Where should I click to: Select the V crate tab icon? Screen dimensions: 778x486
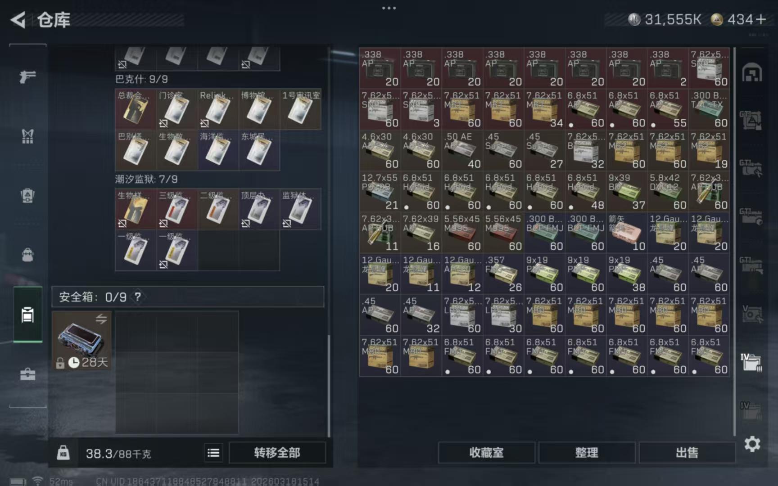[x=751, y=314]
